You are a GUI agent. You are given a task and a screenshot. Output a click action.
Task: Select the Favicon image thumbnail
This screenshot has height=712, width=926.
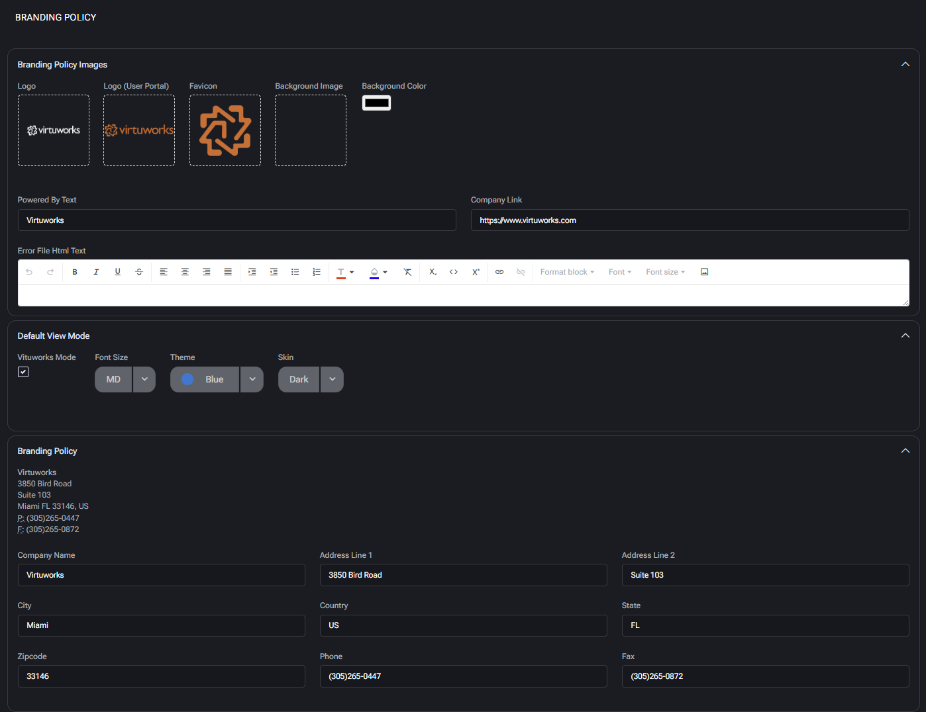click(225, 130)
